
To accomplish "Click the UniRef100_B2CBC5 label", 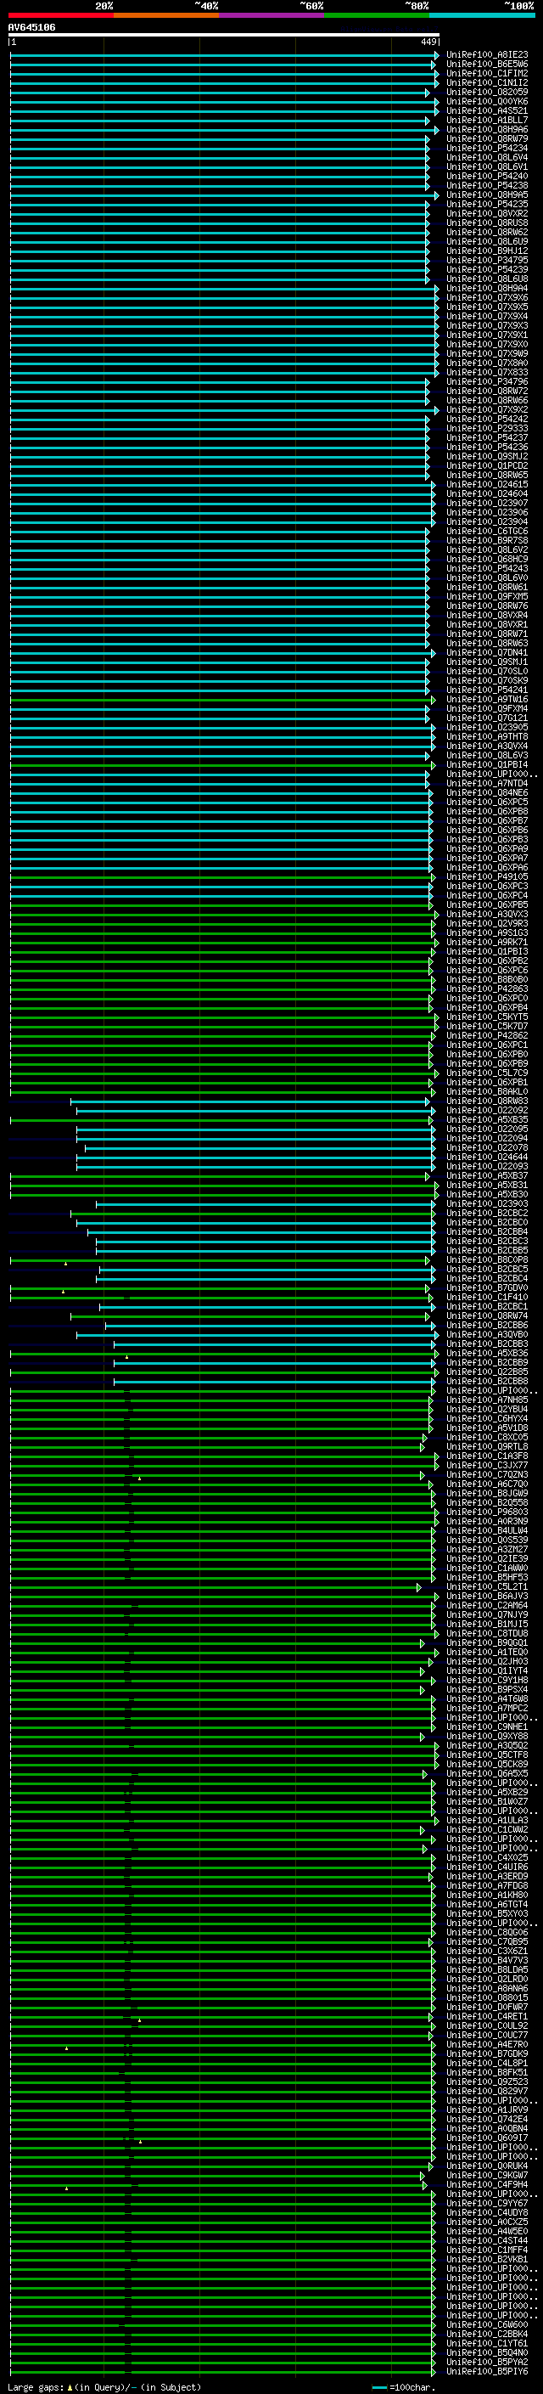I will [487, 1270].
